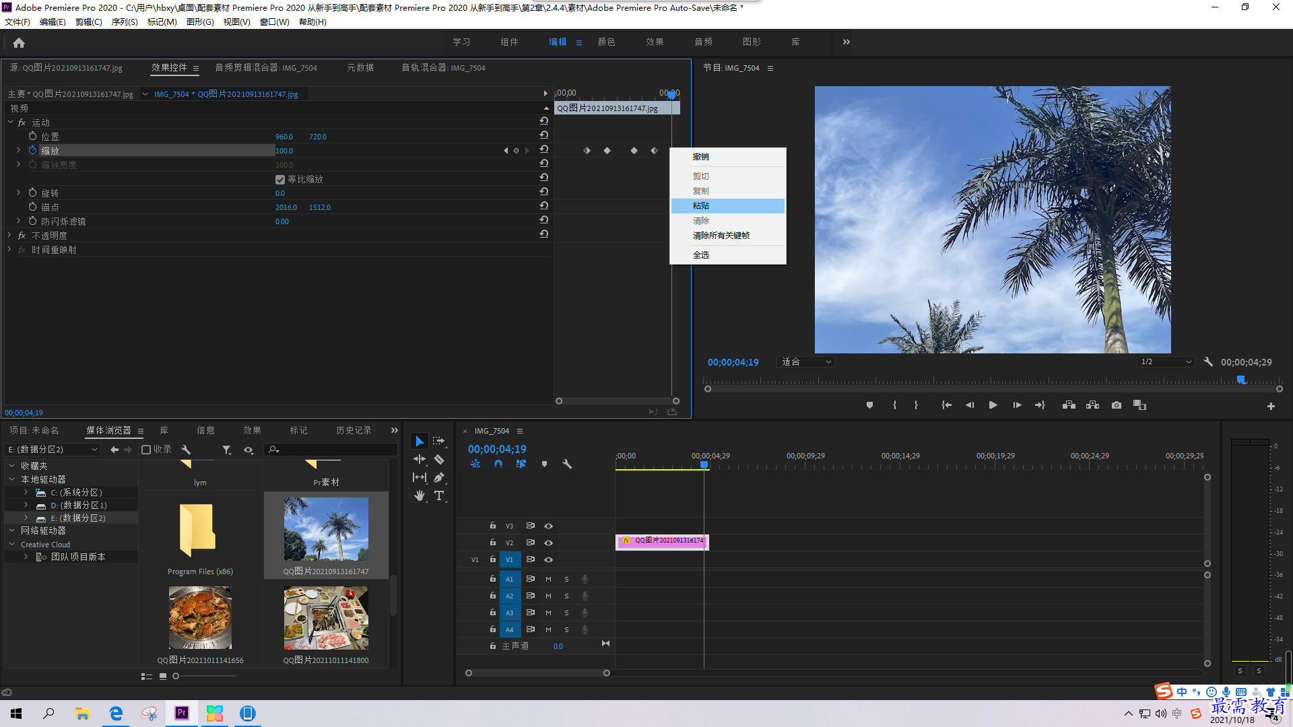Select the palm tree thumbnail in Media Browser
The height and width of the screenshot is (727, 1293).
tap(326, 529)
